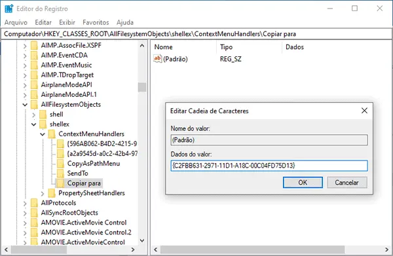
Task: Expand the AllSyncRootObjects key
Action: pyautogui.click(x=25, y=213)
